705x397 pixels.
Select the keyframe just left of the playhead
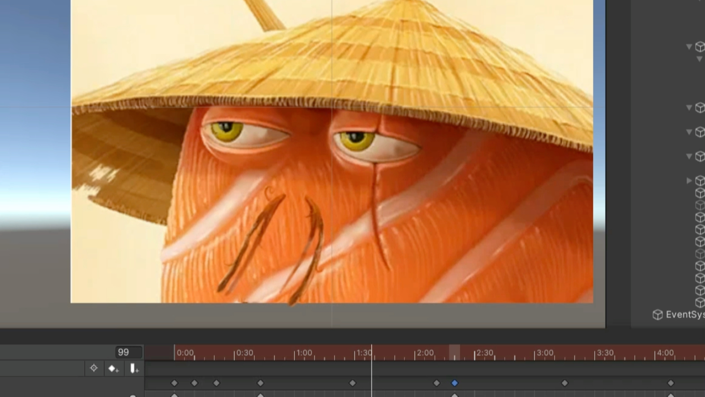click(x=352, y=383)
